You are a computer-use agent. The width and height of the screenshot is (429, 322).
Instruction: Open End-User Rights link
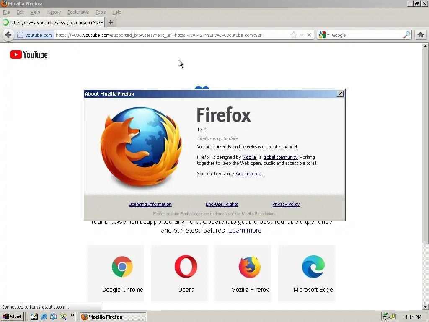[222, 204]
